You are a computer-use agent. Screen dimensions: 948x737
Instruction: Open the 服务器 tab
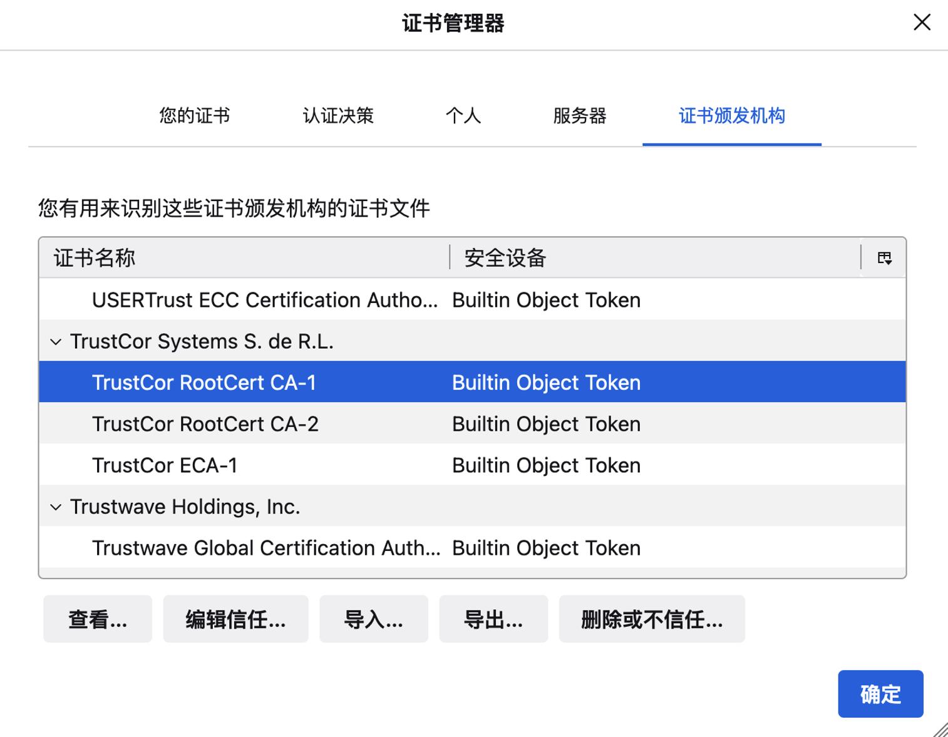pyautogui.click(x=580, y=116)
